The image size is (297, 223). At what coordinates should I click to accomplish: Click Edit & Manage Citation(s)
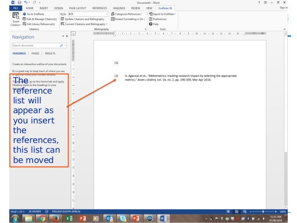(x=41, y=19)
